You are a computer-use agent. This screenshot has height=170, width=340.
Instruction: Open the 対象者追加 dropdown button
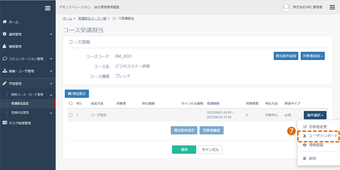313,56
